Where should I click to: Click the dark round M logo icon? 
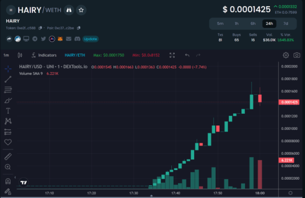tap(52, 39)
